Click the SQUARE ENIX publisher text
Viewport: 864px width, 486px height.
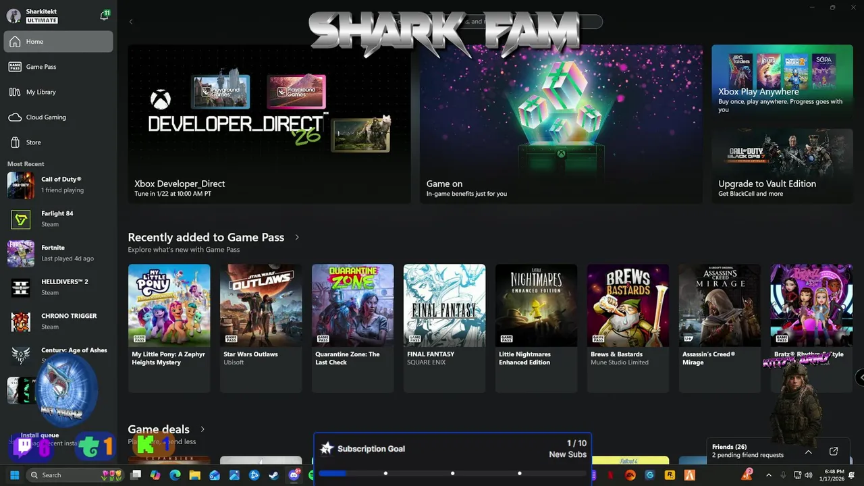pyautogui.click(x=427, y=362)
